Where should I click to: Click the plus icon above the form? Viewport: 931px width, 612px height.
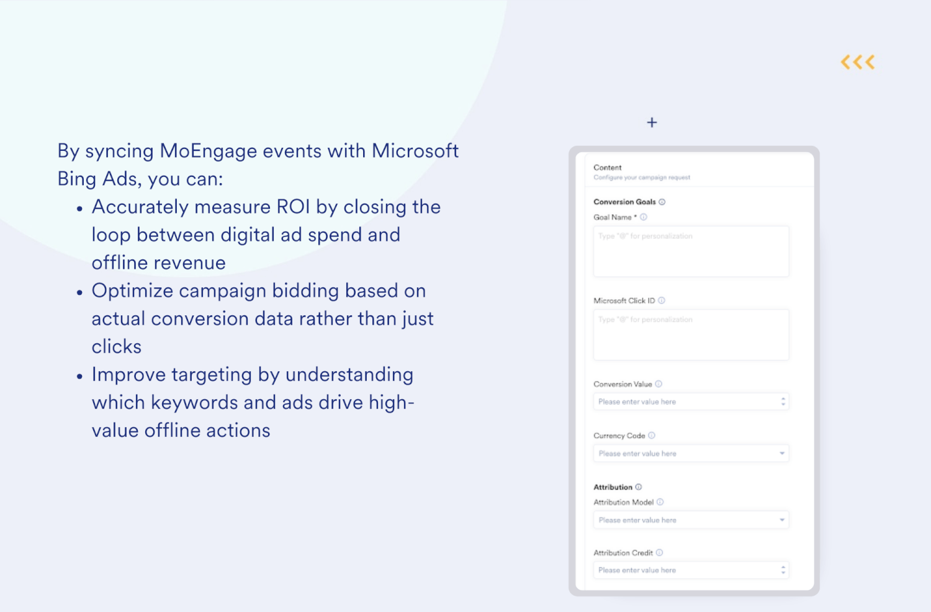tap(652, 122)
